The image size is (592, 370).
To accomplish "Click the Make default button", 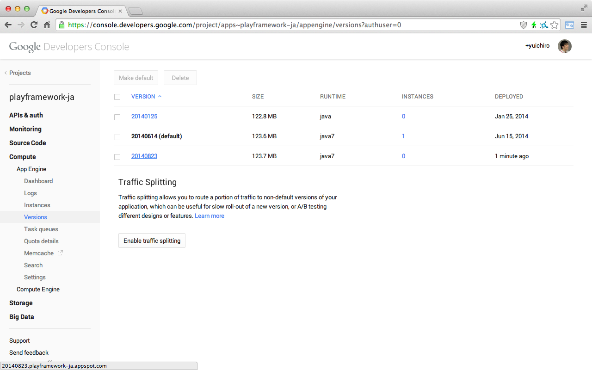I will tap(136, 78).
